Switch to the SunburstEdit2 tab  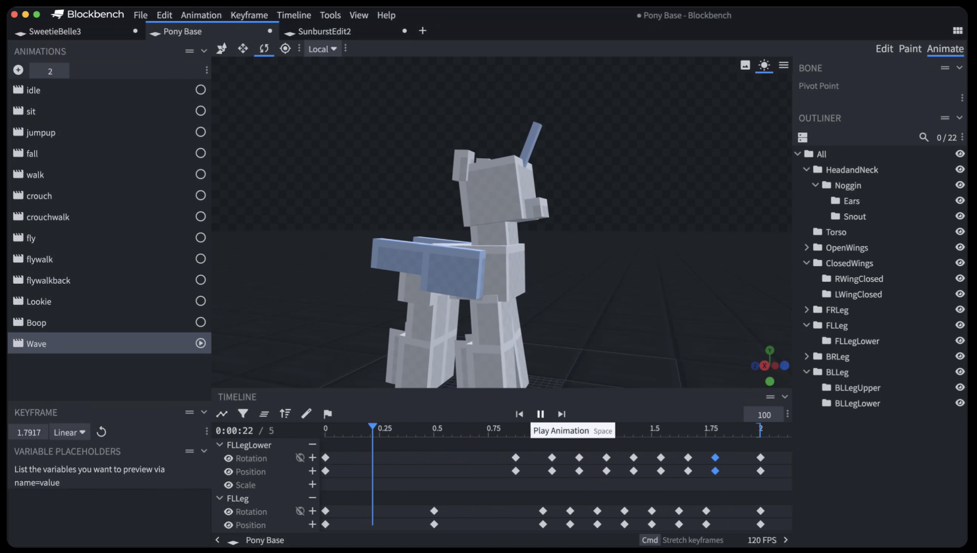pyautogui.click(x=324, y=31)
